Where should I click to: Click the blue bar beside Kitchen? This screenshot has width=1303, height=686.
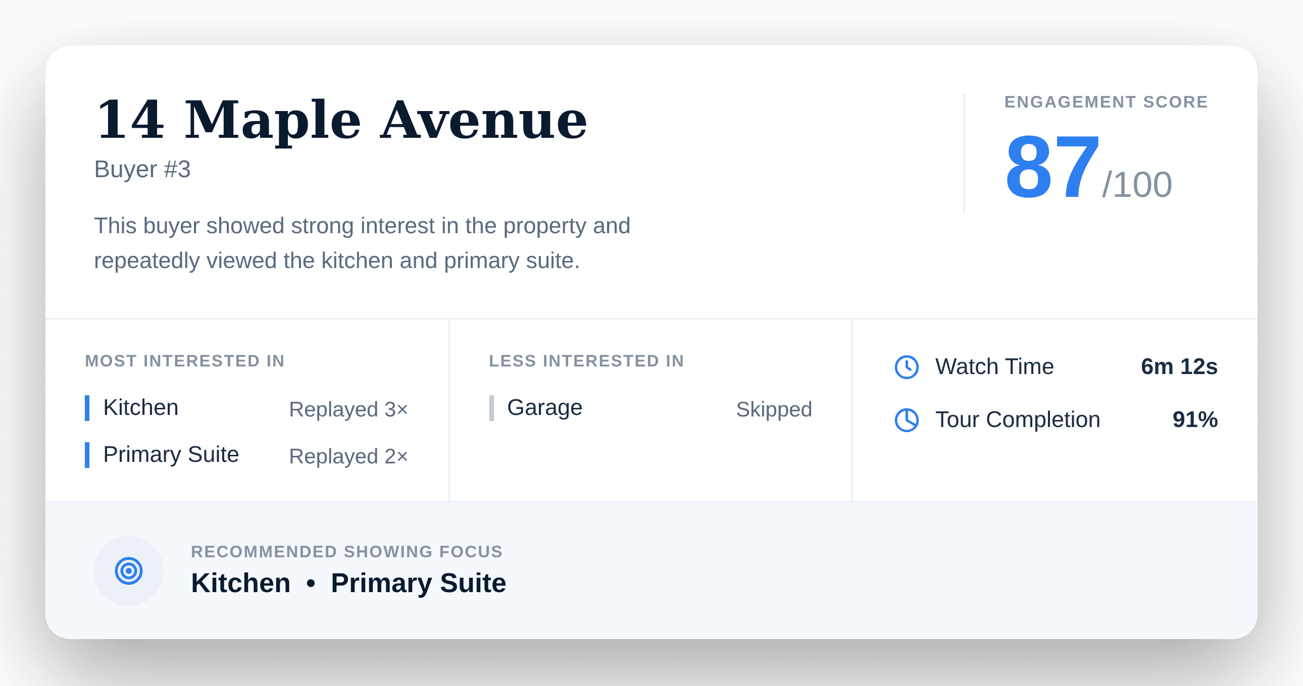pos(87,408)
